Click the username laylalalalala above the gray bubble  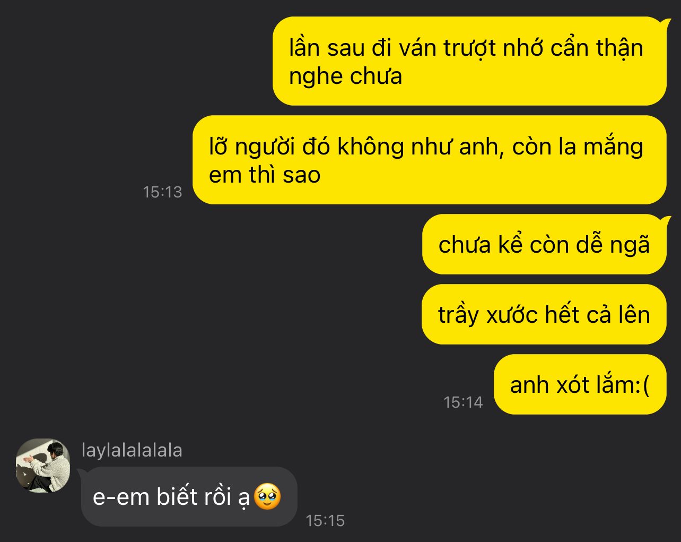[132, 450]
